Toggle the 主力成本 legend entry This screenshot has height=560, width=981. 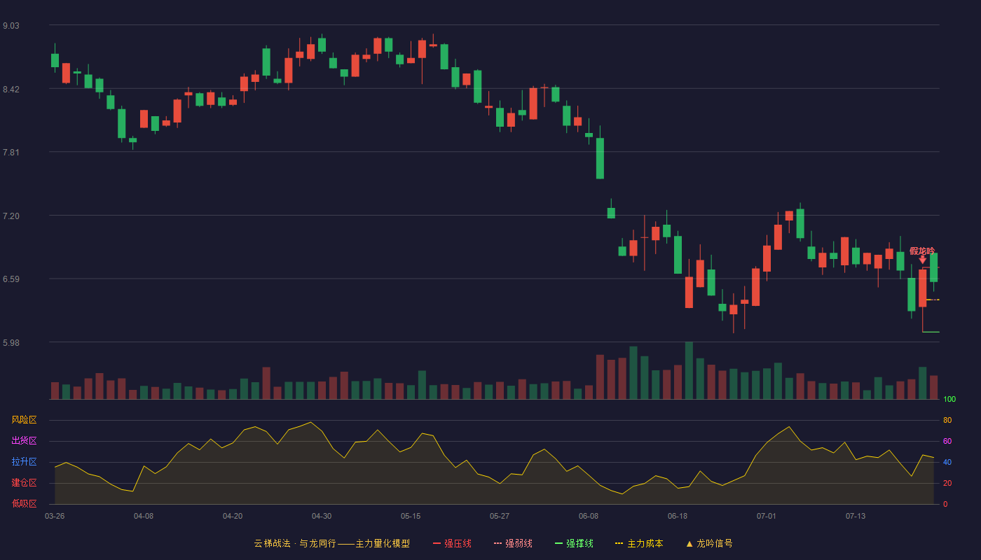click(x=639, y=543)
